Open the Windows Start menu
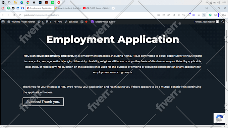 3,2
